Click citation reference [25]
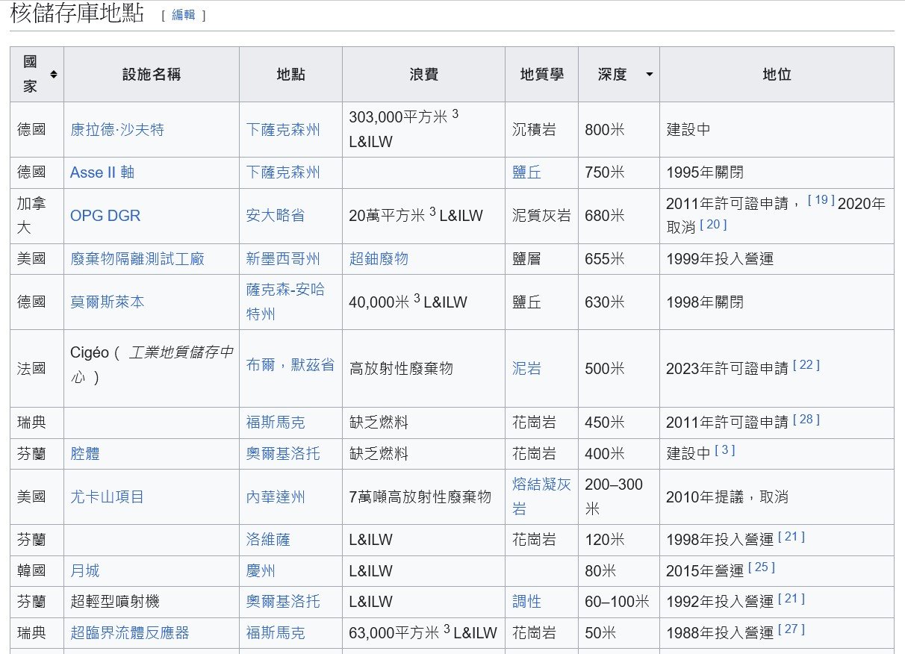This screenshot has width=905, height=654. [762, 567]
